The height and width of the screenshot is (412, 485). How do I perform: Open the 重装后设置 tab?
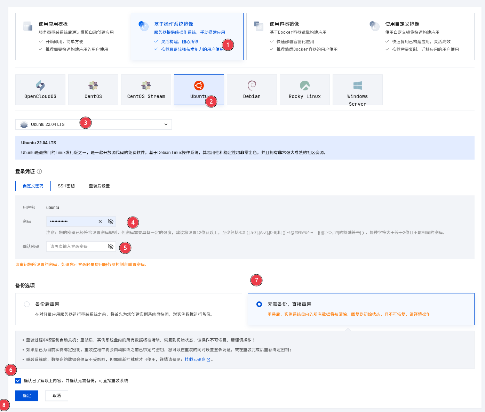point(99,186)
